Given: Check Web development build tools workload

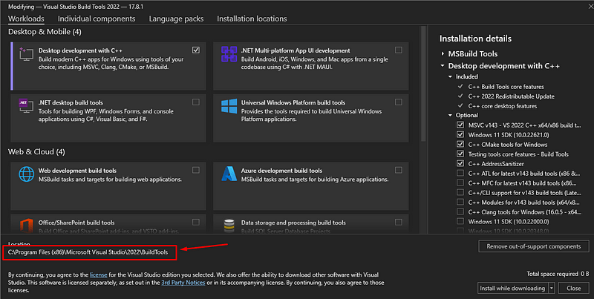Looking at the screenshot, I should 196,170.
